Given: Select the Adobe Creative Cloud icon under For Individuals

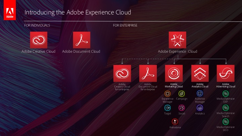Looking at the screenshot, I should coord(38,40).
